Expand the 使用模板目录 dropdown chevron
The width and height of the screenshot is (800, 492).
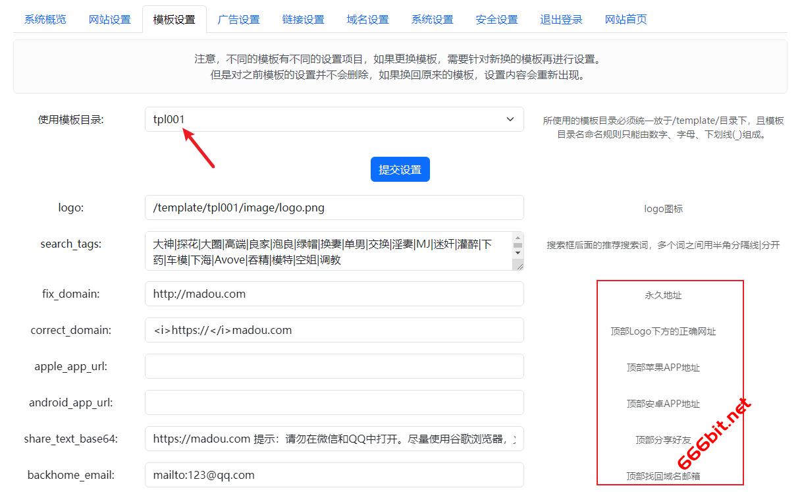pyautogui.click(x=510, y=119)
